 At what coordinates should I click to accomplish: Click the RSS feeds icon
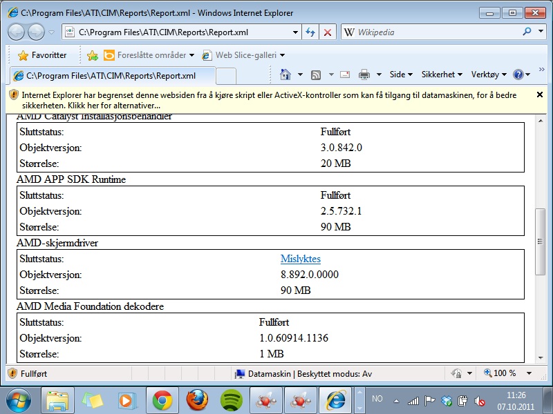click(x=316, y=75)
